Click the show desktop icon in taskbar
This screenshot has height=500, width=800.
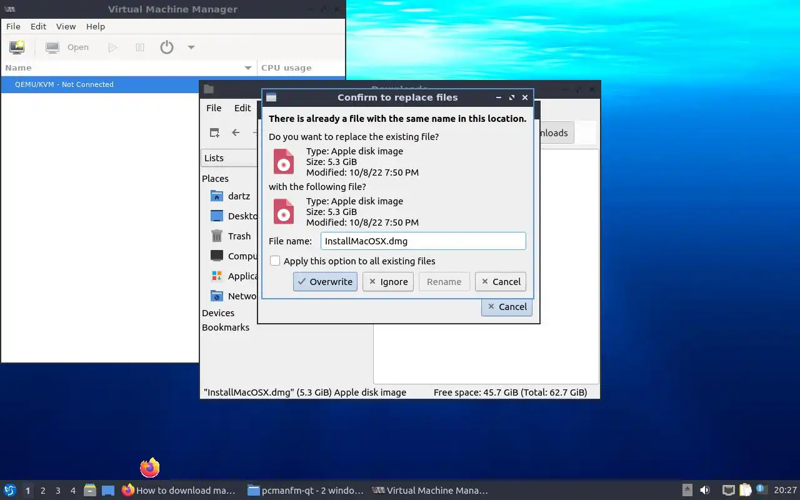click(x=108, y=491)
